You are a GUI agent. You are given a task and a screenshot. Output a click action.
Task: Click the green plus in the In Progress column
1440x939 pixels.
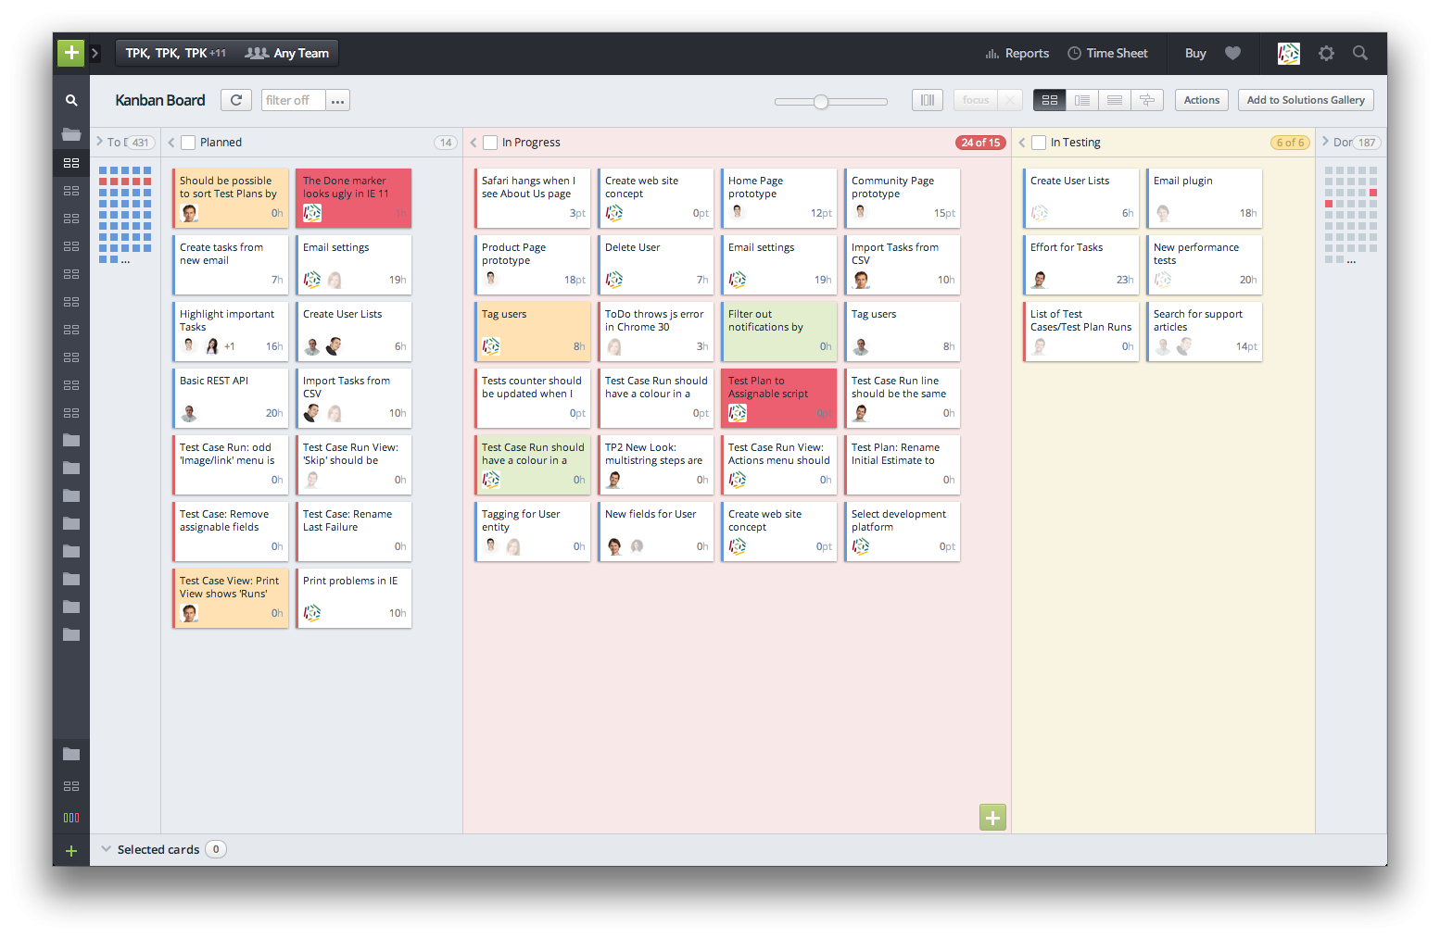tap(992, 818)
